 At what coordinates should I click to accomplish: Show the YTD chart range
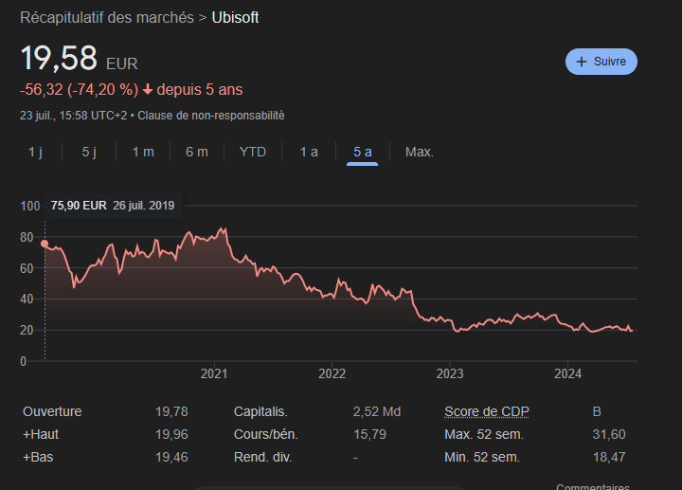point(253,152)
